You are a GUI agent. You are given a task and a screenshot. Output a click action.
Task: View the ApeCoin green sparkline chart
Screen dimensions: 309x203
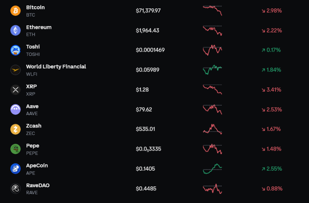212,169
